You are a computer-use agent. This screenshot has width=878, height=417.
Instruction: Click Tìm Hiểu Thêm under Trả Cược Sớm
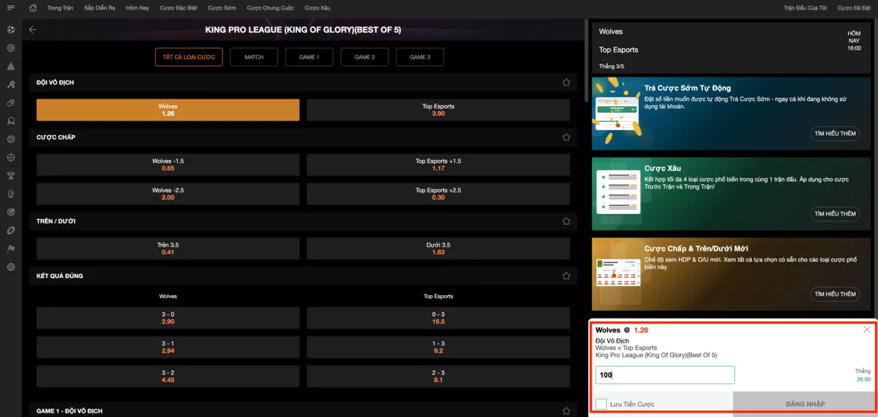[x=835, y=134]
